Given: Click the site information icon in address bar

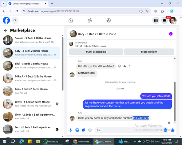Looking at the screenshot, I should 24,11.
